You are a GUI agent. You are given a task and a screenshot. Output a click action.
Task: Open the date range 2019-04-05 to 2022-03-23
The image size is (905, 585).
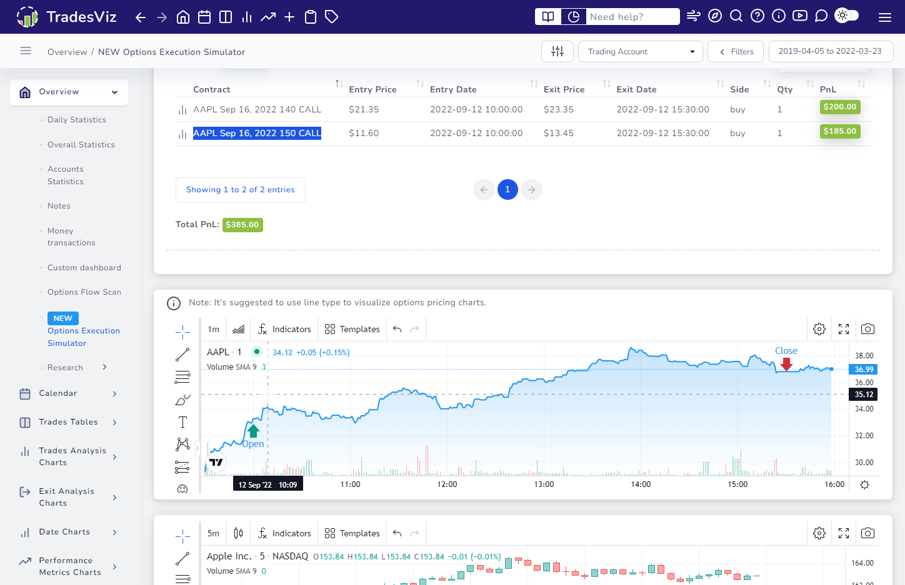831,51
